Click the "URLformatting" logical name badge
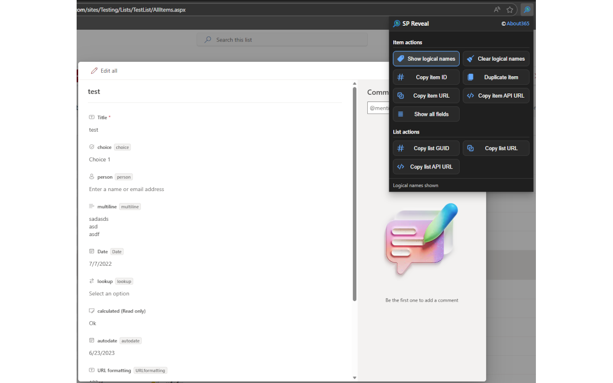 pyautogui.click(x=150, y=371)
